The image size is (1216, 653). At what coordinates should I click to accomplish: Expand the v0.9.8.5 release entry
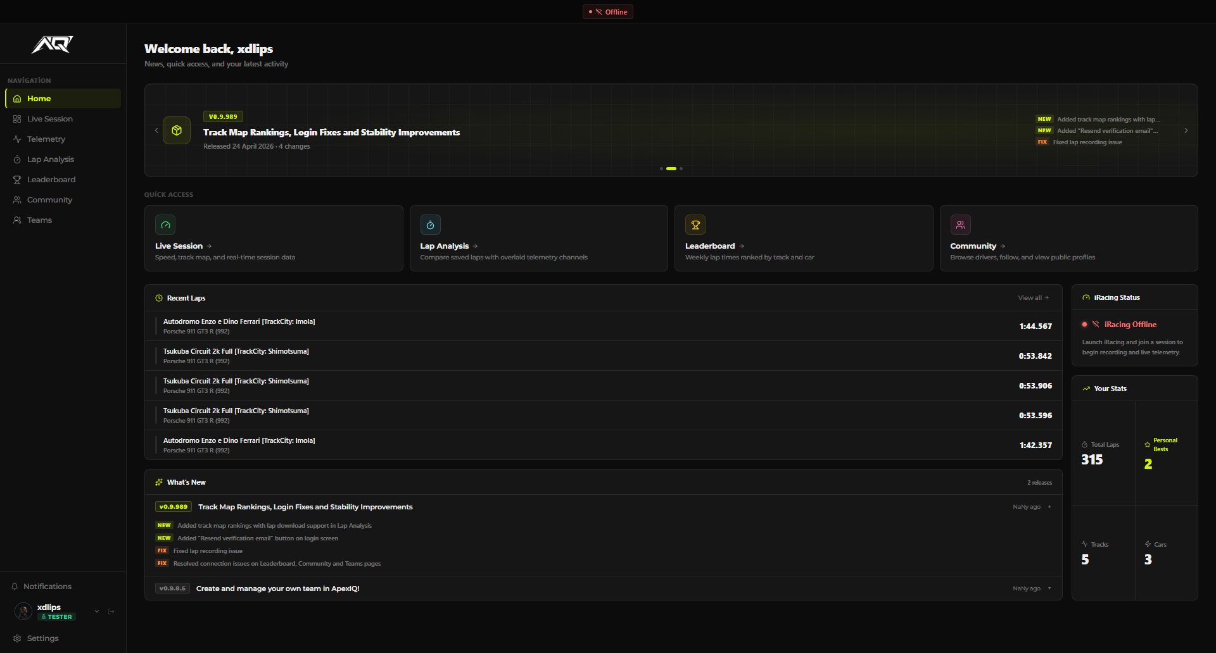click(x=1049, y=588)
